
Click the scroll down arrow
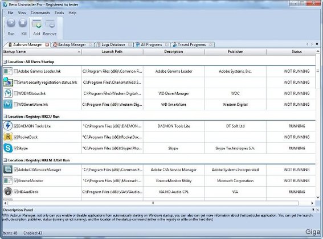318,197
